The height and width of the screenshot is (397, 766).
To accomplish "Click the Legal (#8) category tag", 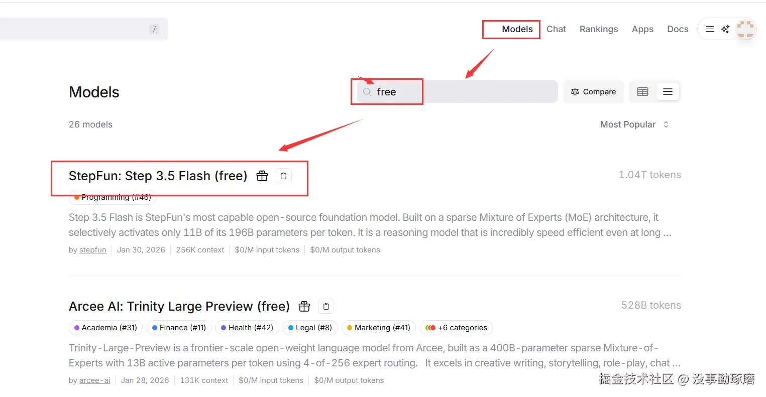I will coord(310,328).
